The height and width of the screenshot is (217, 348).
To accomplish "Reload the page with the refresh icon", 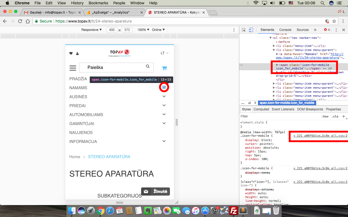I will point(20,21).
